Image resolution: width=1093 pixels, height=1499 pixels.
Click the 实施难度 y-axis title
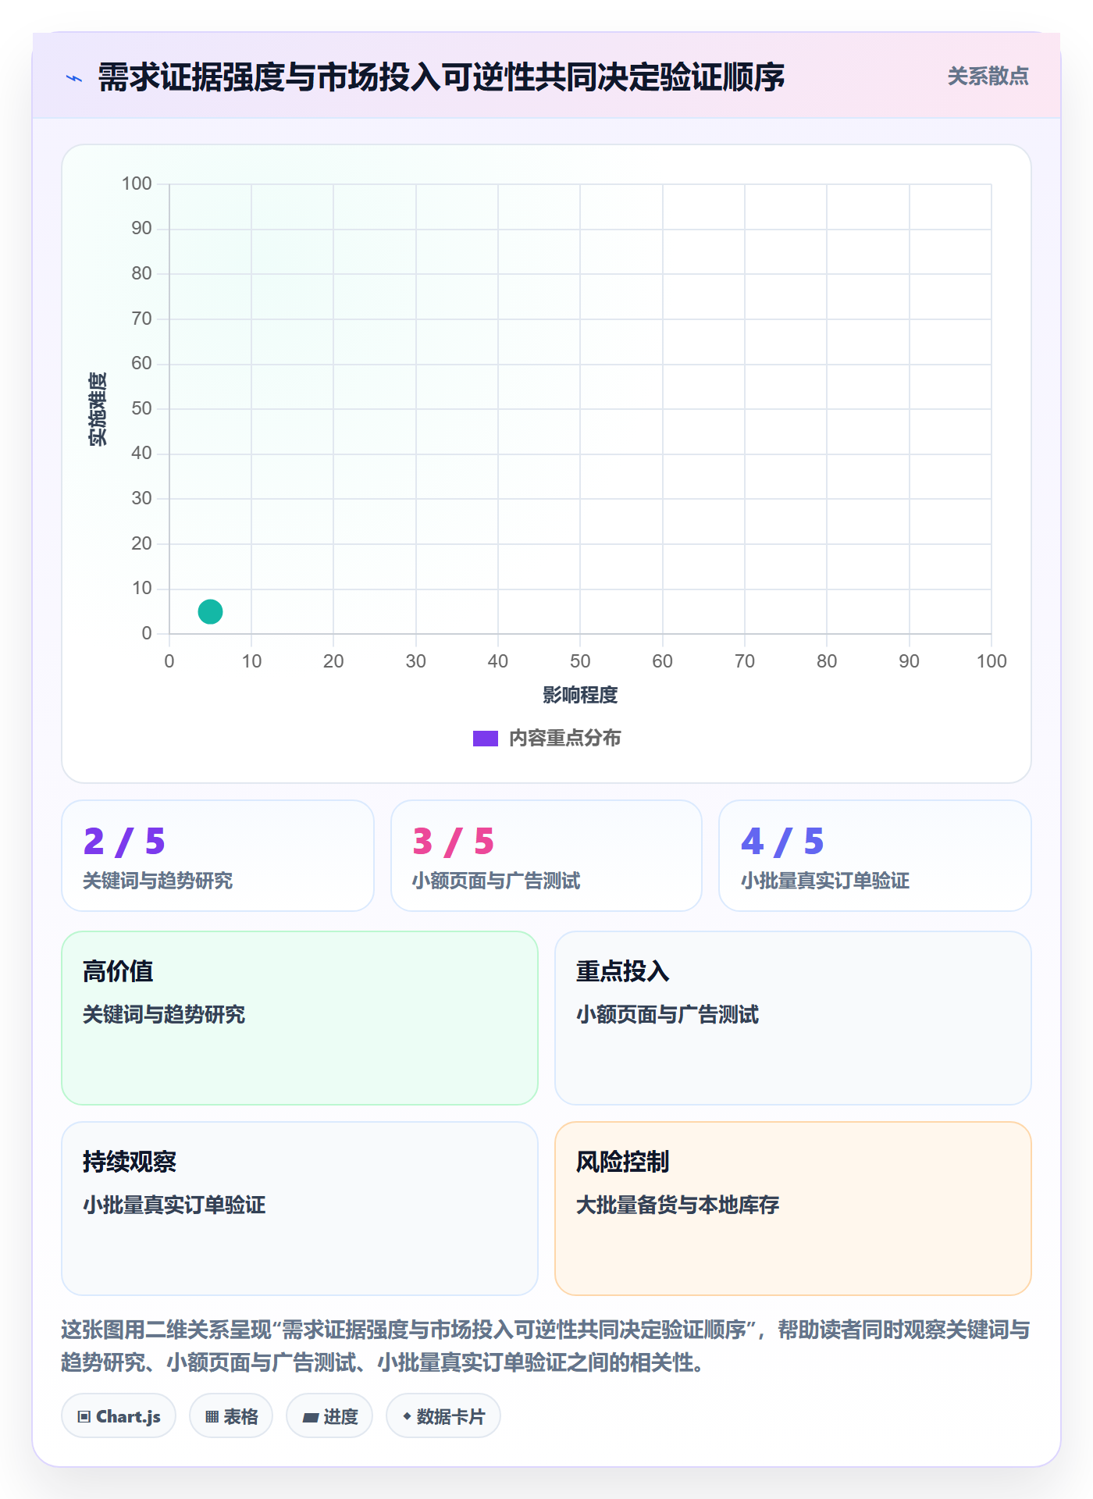98,409
